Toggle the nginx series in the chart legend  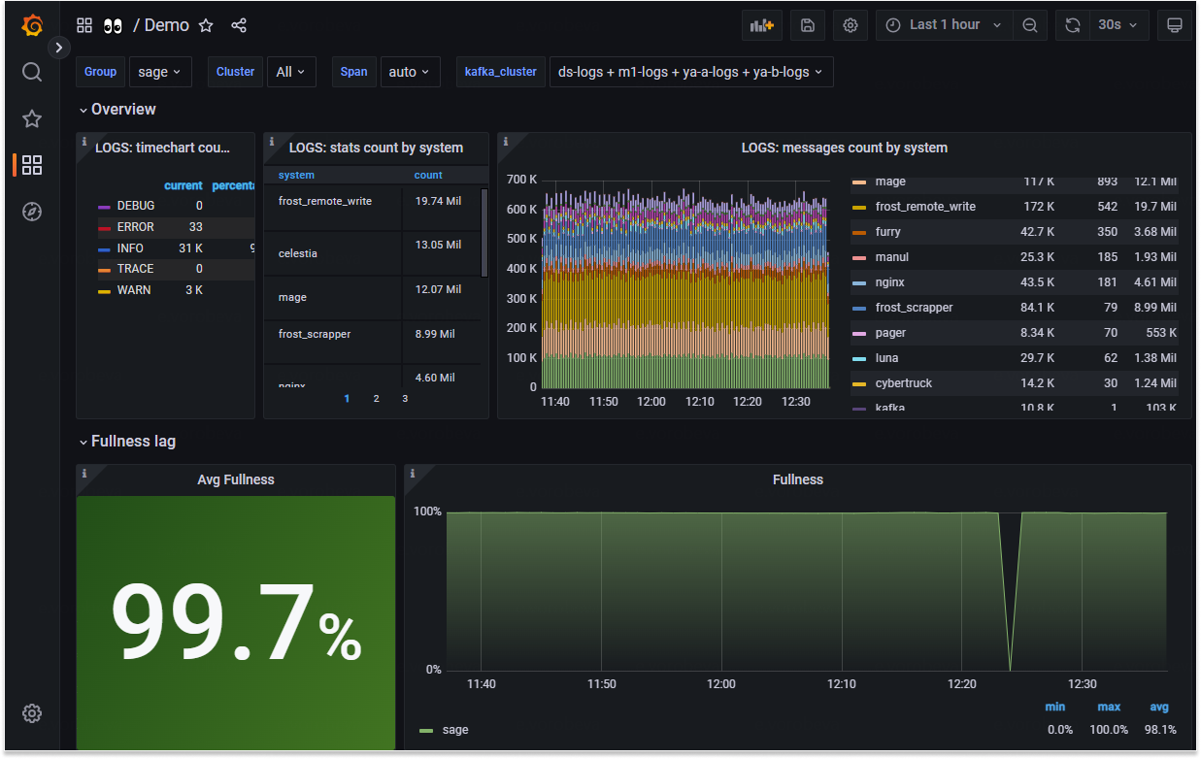tap(890, 282)
